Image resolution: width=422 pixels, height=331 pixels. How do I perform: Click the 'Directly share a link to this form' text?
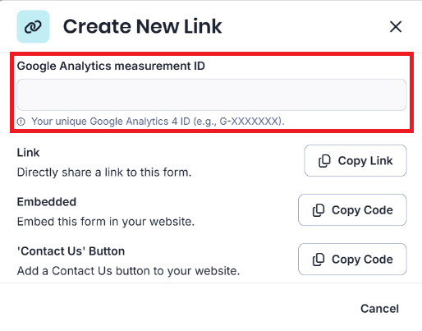(x=104, y=172)
